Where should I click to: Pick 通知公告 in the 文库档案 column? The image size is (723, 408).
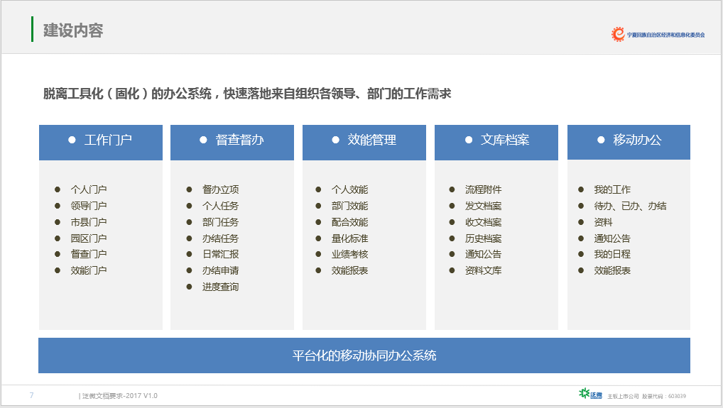click(483, 254)
